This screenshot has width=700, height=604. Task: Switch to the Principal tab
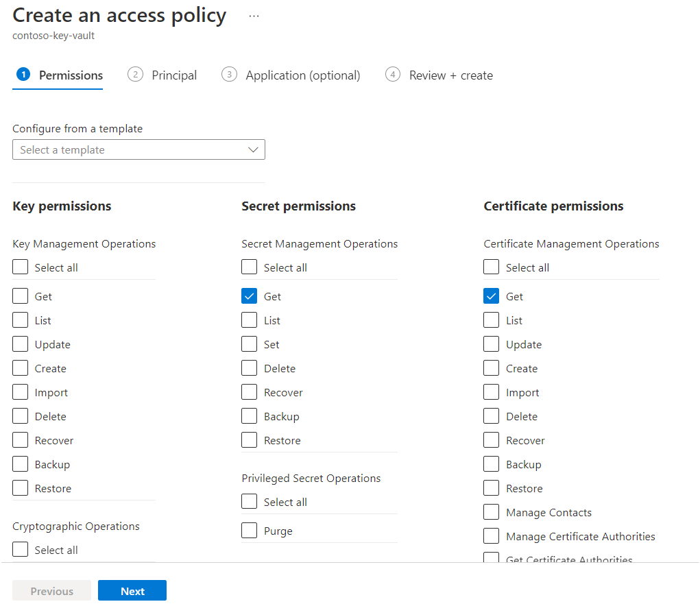coord(174,75)
